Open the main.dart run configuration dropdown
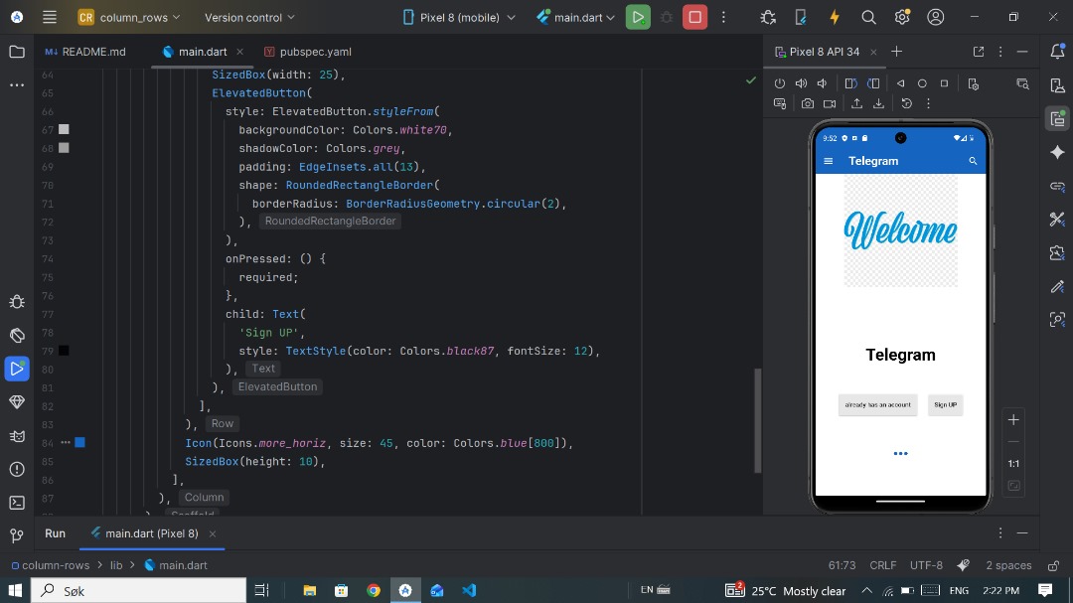 click(x=576, y=17)
